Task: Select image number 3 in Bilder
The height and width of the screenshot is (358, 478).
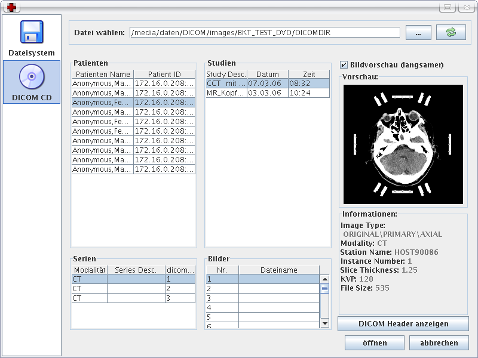Action: pos(262,298)
